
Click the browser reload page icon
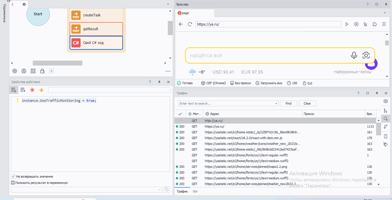click(x=190, y=24)
